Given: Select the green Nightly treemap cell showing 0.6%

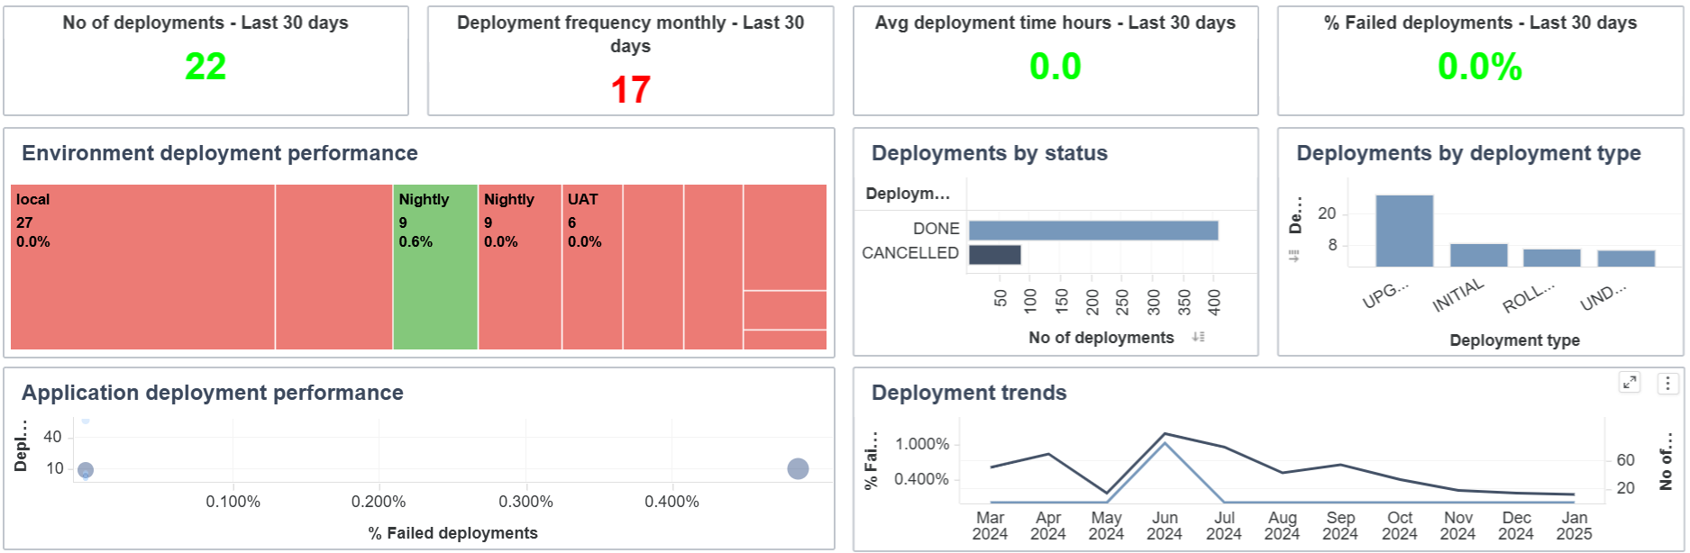Looking at the screenshot, I should [x=435, y=267].
